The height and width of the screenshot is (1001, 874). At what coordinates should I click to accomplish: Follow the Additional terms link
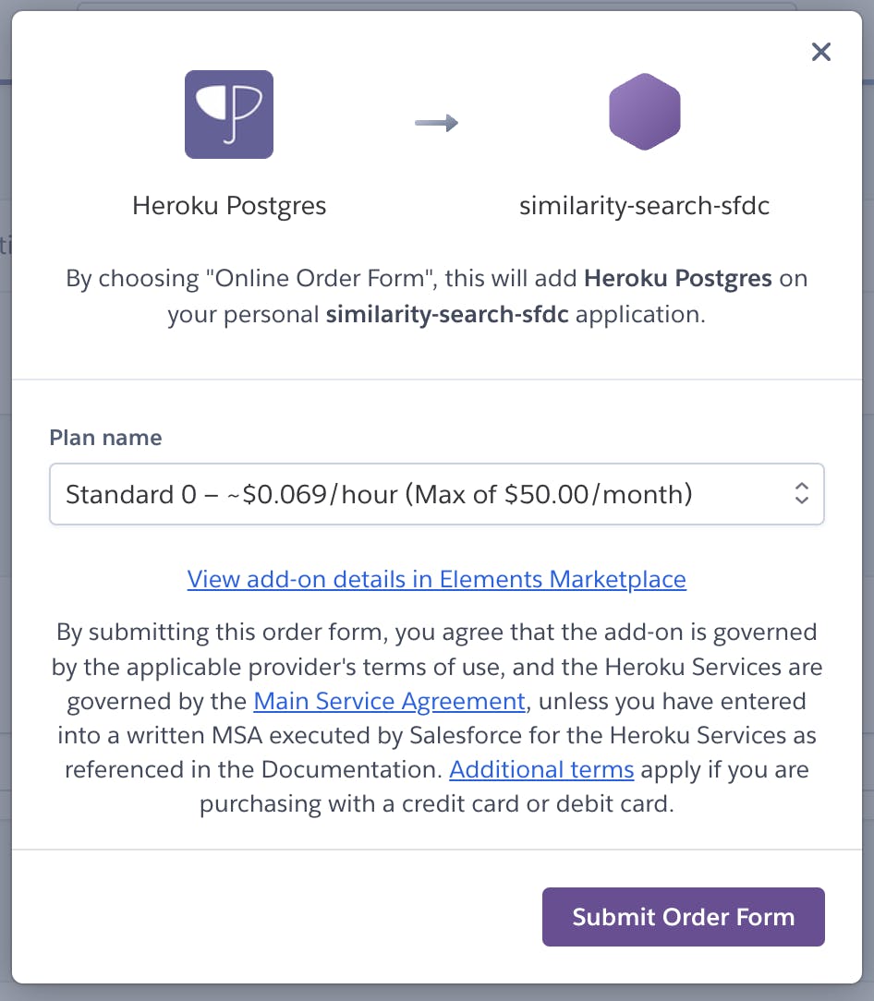coord(541,769)
